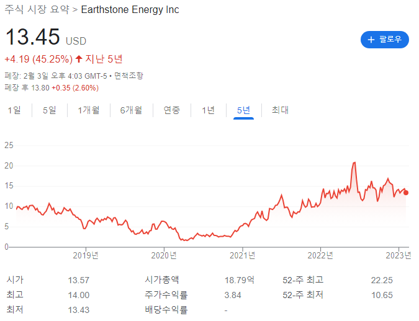This screenshot has height=321, width=419.
Task: Click the 2023년 axis label
Action: [x=398, y=255]
